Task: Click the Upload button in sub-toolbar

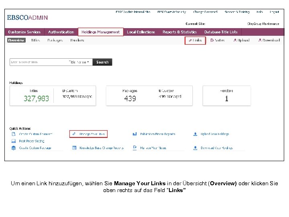Action: [x=242, y=40]
